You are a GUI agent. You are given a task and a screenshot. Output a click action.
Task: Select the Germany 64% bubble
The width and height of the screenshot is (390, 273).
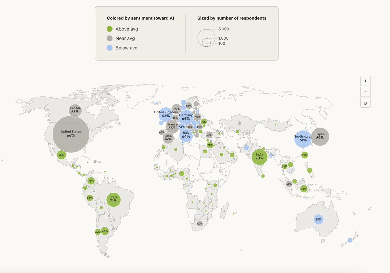point(186,117)
